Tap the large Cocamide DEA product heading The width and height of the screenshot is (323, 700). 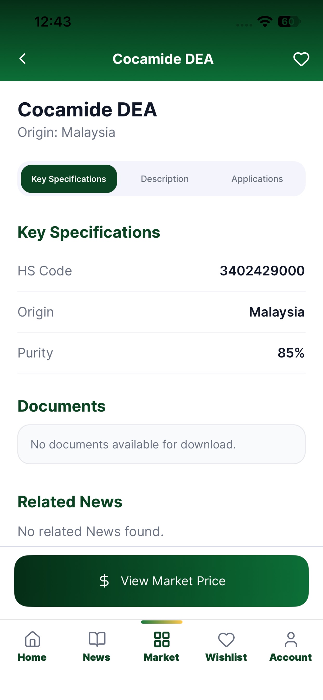tap(87, 110)
